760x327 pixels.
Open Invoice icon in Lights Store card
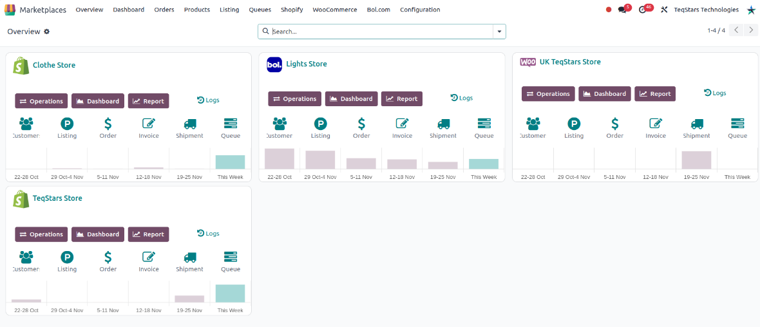coord(403,124)
